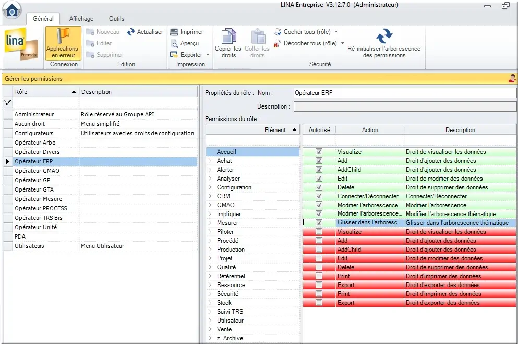Uncheck Glisser dans l'arborescence thématique

coord(319,223)
